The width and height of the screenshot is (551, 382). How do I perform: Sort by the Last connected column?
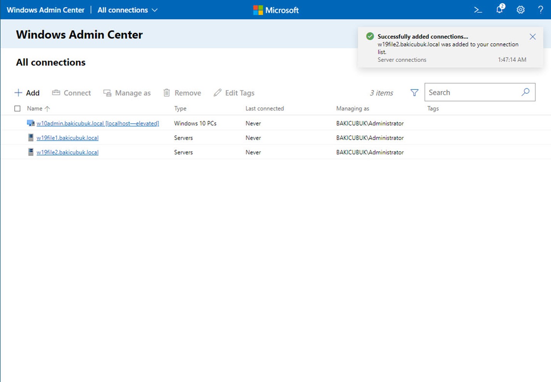pos(265,108)
